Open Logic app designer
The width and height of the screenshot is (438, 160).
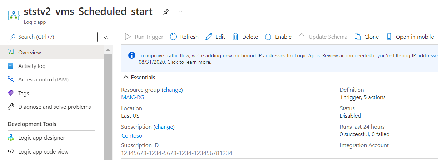click(x=41, y=138)
